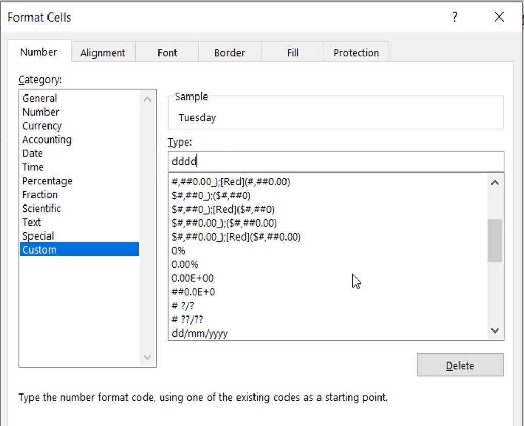Select the Border tab
This screenshot has width=524, height=426.
(229, 52)
